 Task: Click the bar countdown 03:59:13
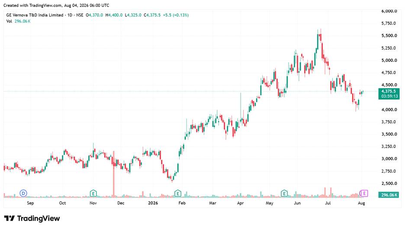(x=389, y=96)
